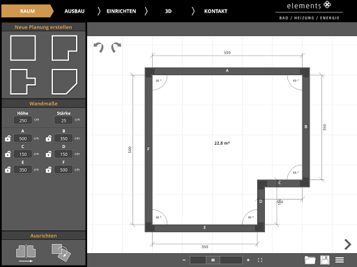Click the zoom slider bar
The image size is (357, 267).
[216, 260]
